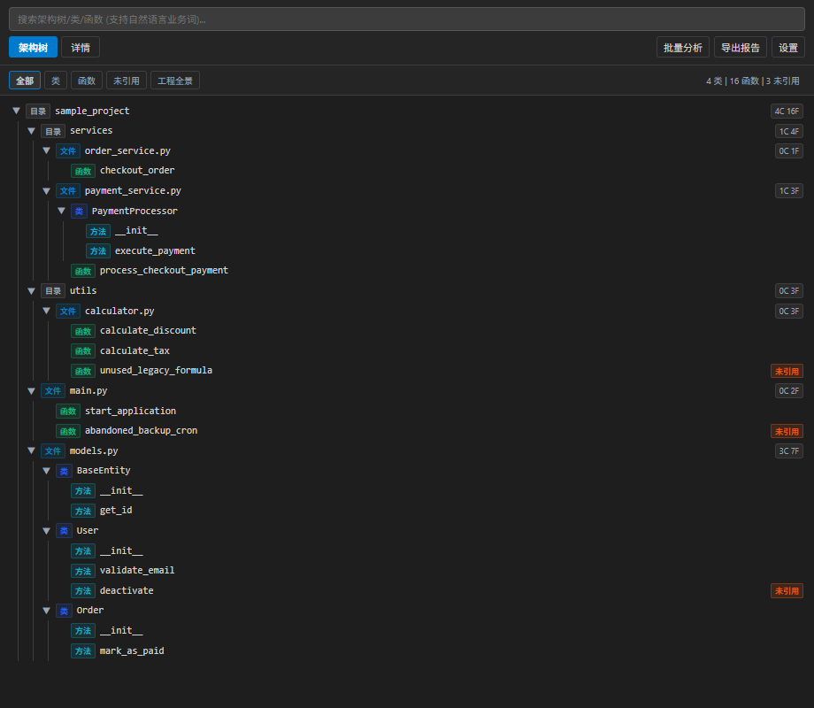Open 设置 settings button
The width and height of the screenshot is (814, 708).
pos(788,47)
